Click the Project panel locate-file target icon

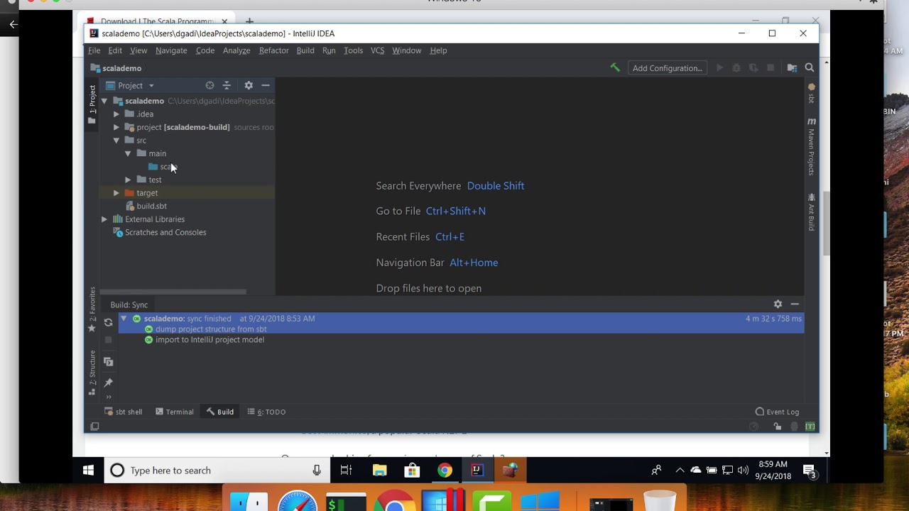[x=209, y=85]
